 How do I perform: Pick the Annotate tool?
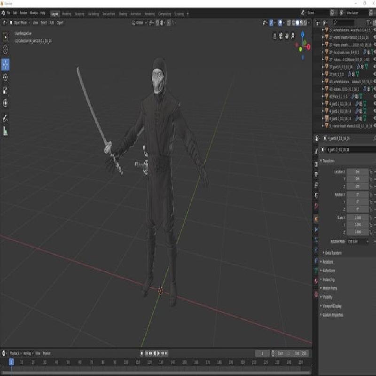coord(5,117)
